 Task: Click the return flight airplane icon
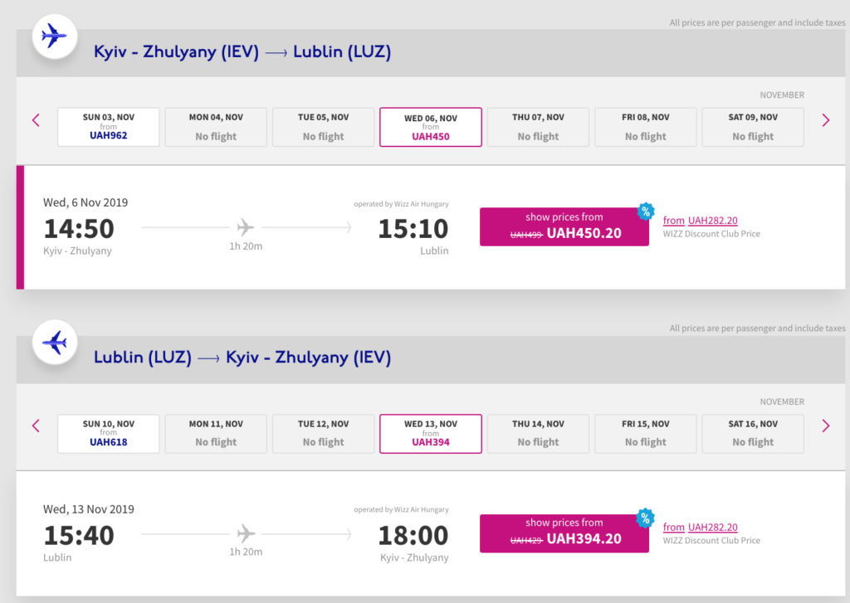click(x=55, y=342)
